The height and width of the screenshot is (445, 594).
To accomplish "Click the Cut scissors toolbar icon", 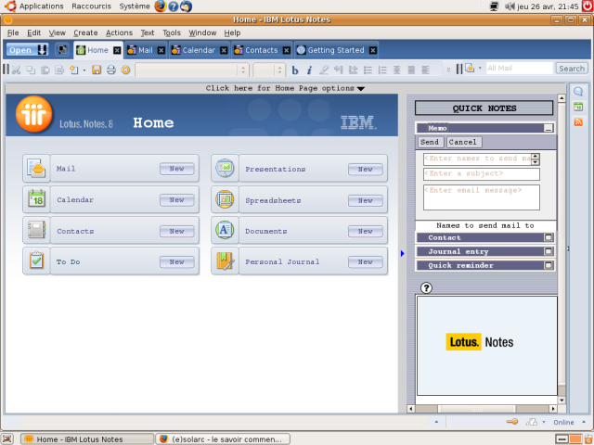I will point(16,70).
